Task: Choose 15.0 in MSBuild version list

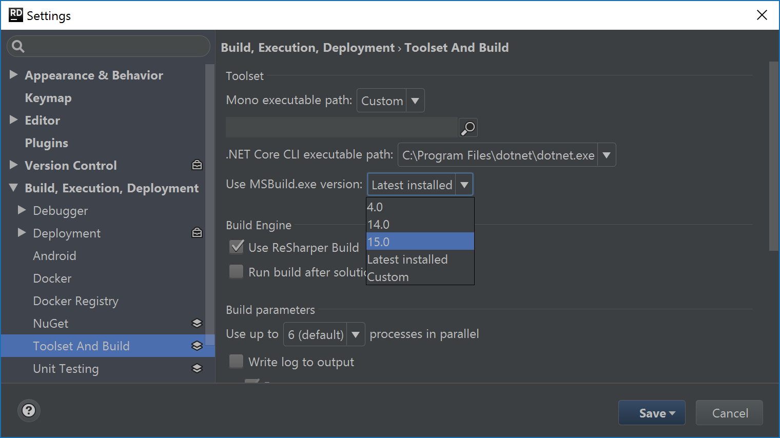Action: [x=420, y=242]
